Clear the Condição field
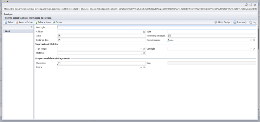 point(254,49)
